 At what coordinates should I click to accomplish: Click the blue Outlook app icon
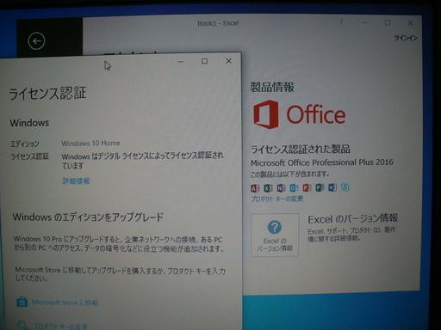294,188
